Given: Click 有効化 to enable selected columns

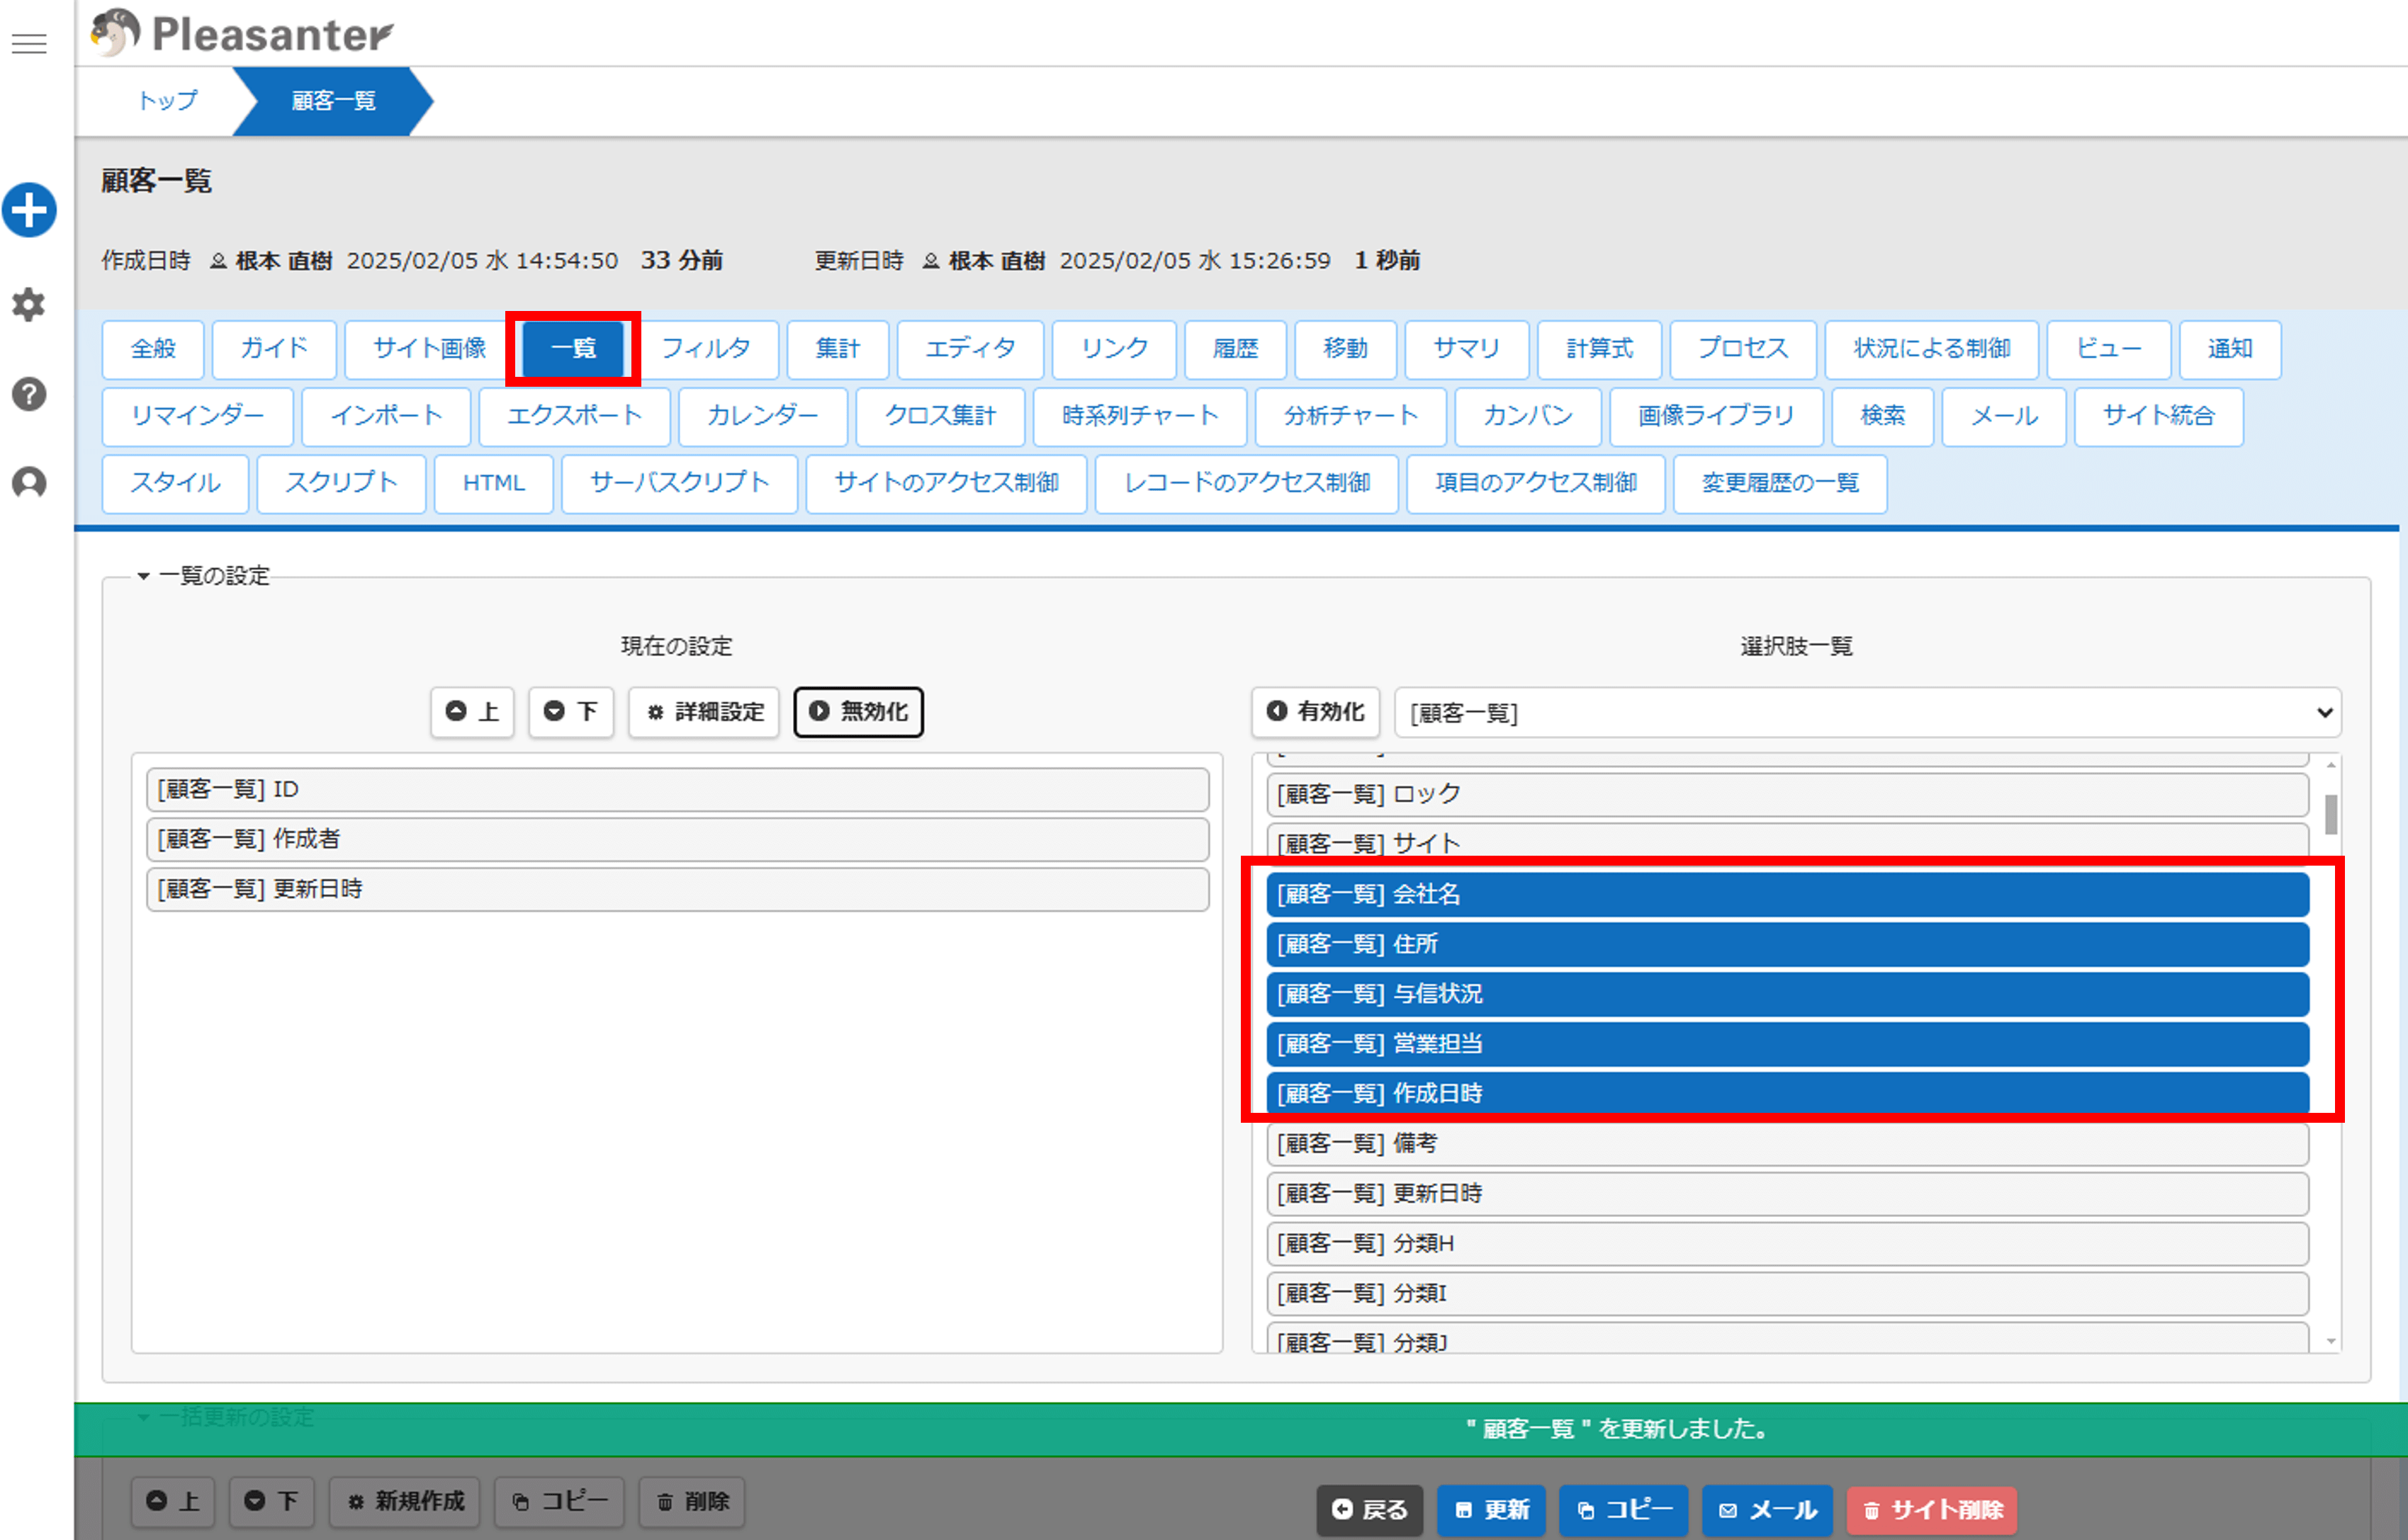Looking at the screenshot, I should (1315, 712).
